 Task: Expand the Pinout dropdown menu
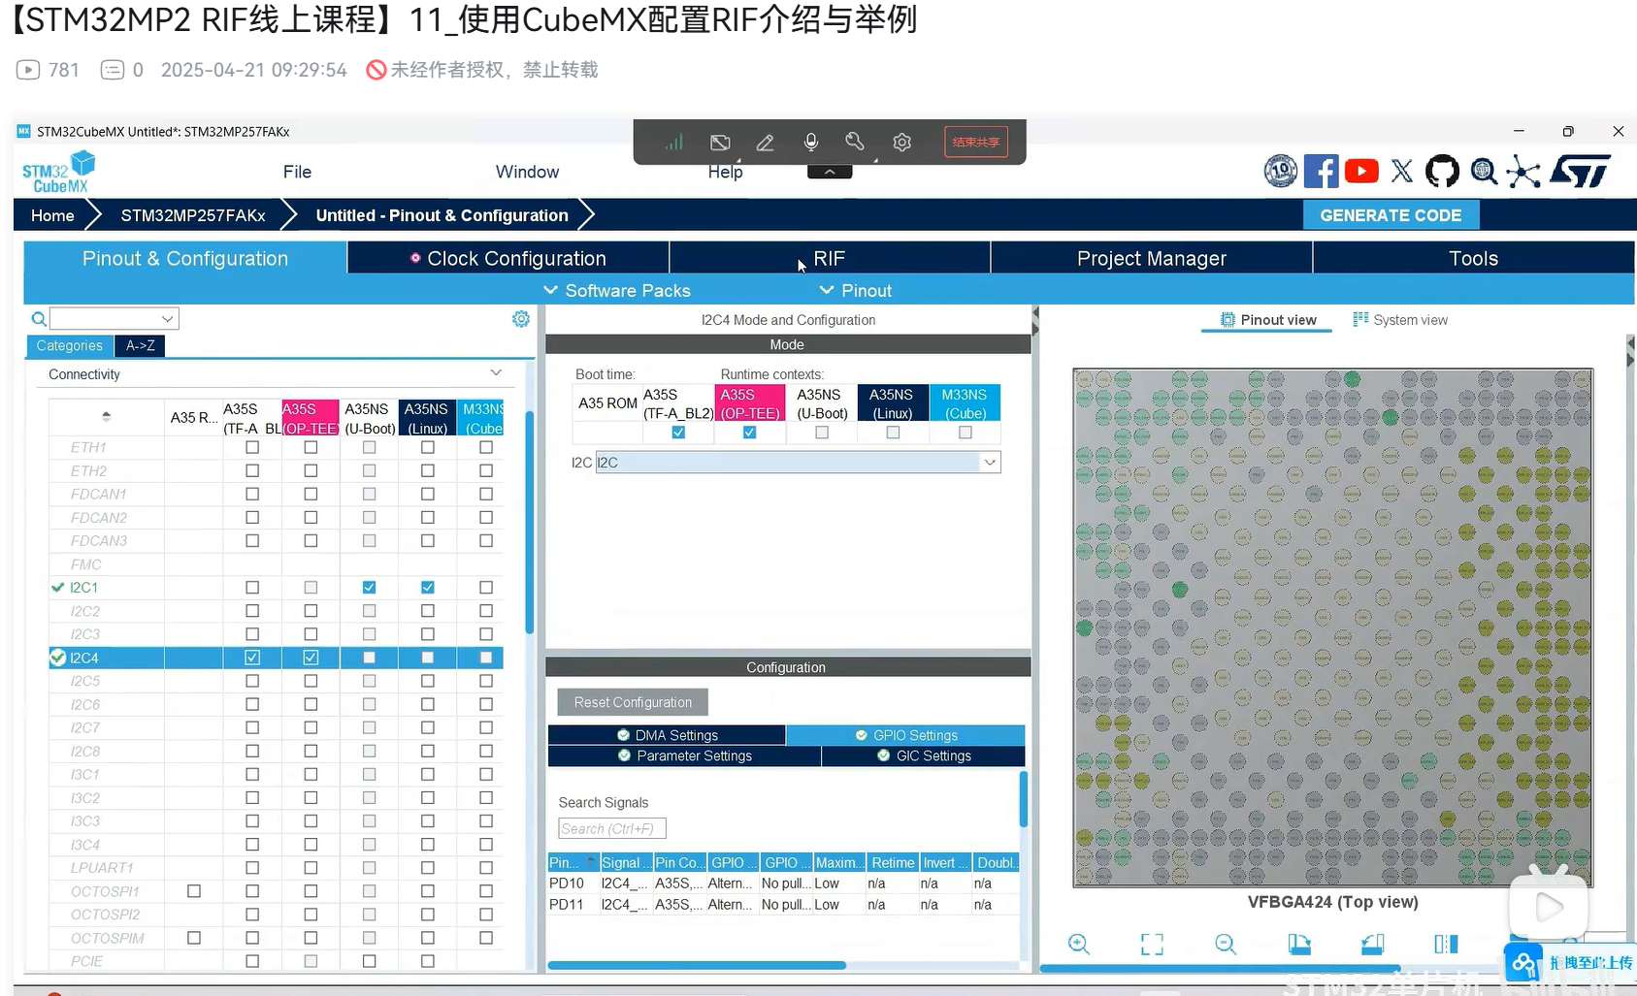tap(855, 290)
